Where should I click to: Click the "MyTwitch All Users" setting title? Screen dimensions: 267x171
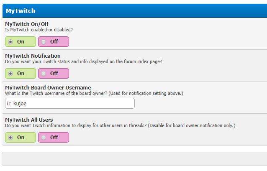pyautogui.click(x=29, y=120)
